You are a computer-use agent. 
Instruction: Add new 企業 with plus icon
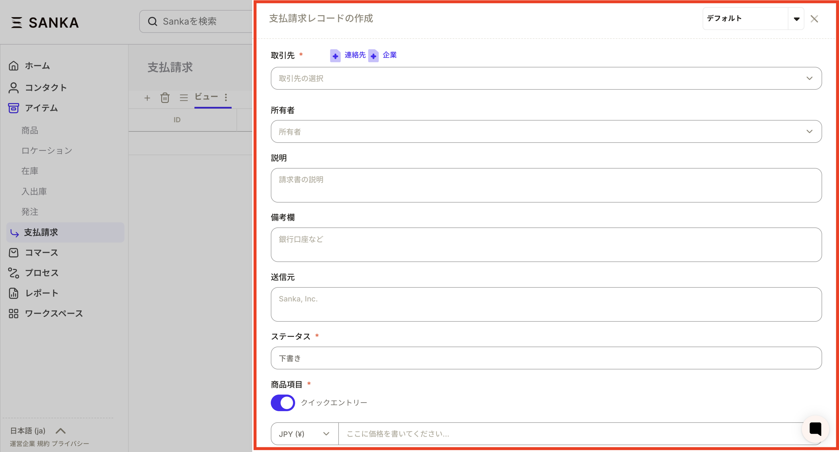point(373,56)
